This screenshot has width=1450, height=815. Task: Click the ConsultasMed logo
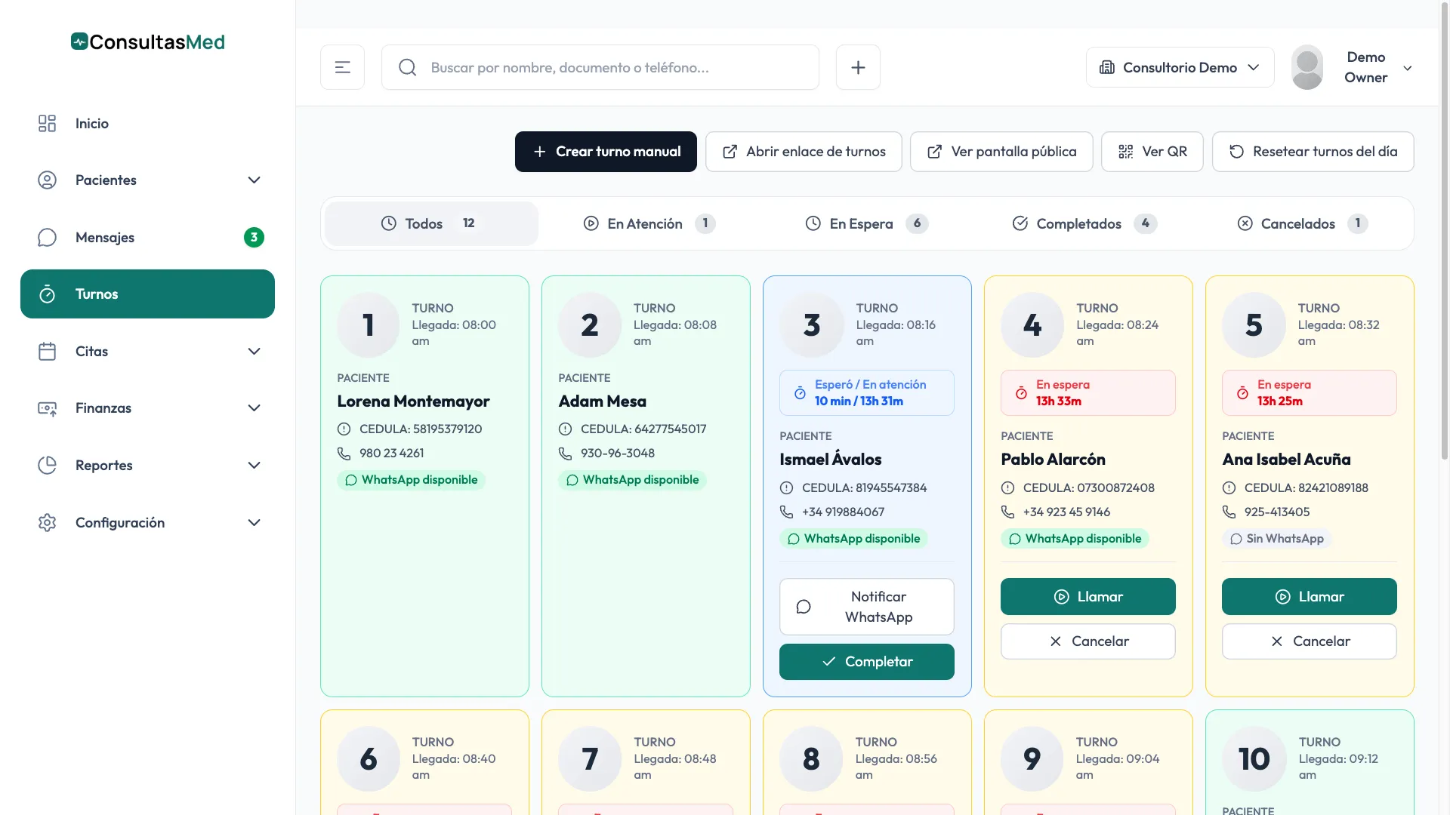[x=148, y=42]
